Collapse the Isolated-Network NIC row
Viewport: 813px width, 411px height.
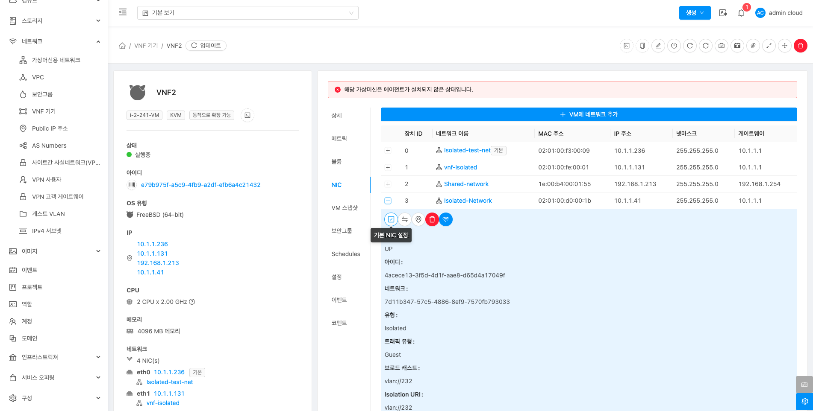[x=388, y=201]
